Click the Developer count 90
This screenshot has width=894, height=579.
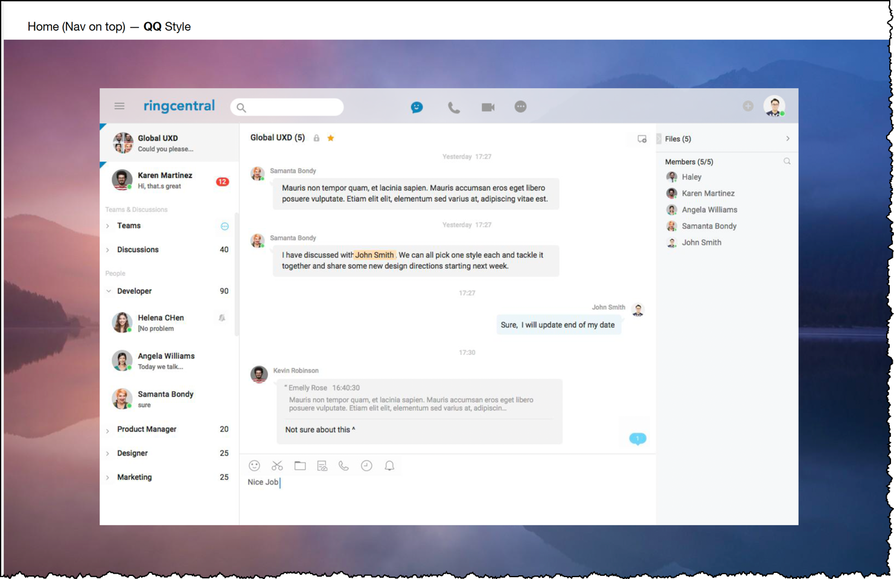coord(224,291)
